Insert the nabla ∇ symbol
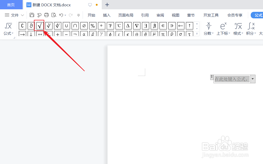Viewport: 263px width, 164px height. 136,25
